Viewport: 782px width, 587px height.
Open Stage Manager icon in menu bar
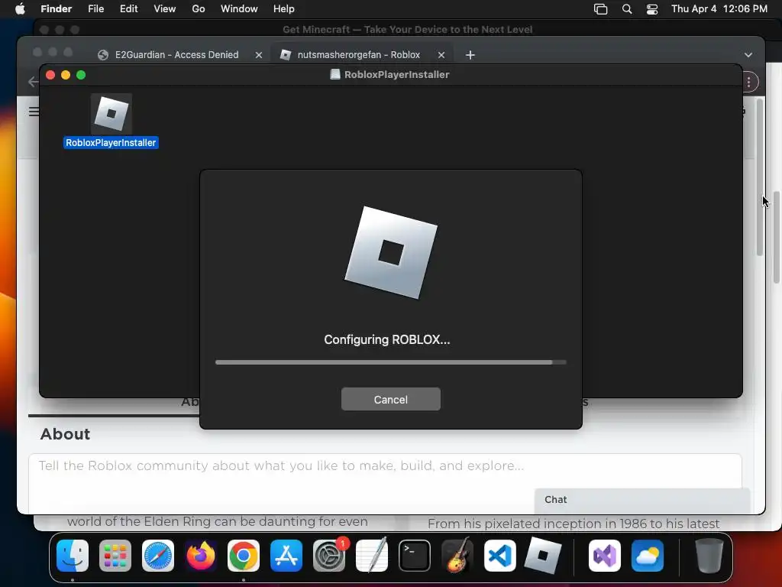coord(600,9)
